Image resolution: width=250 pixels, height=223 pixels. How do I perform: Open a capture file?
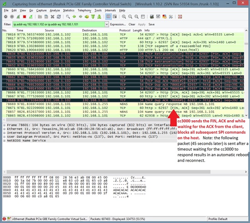point(40,16)
